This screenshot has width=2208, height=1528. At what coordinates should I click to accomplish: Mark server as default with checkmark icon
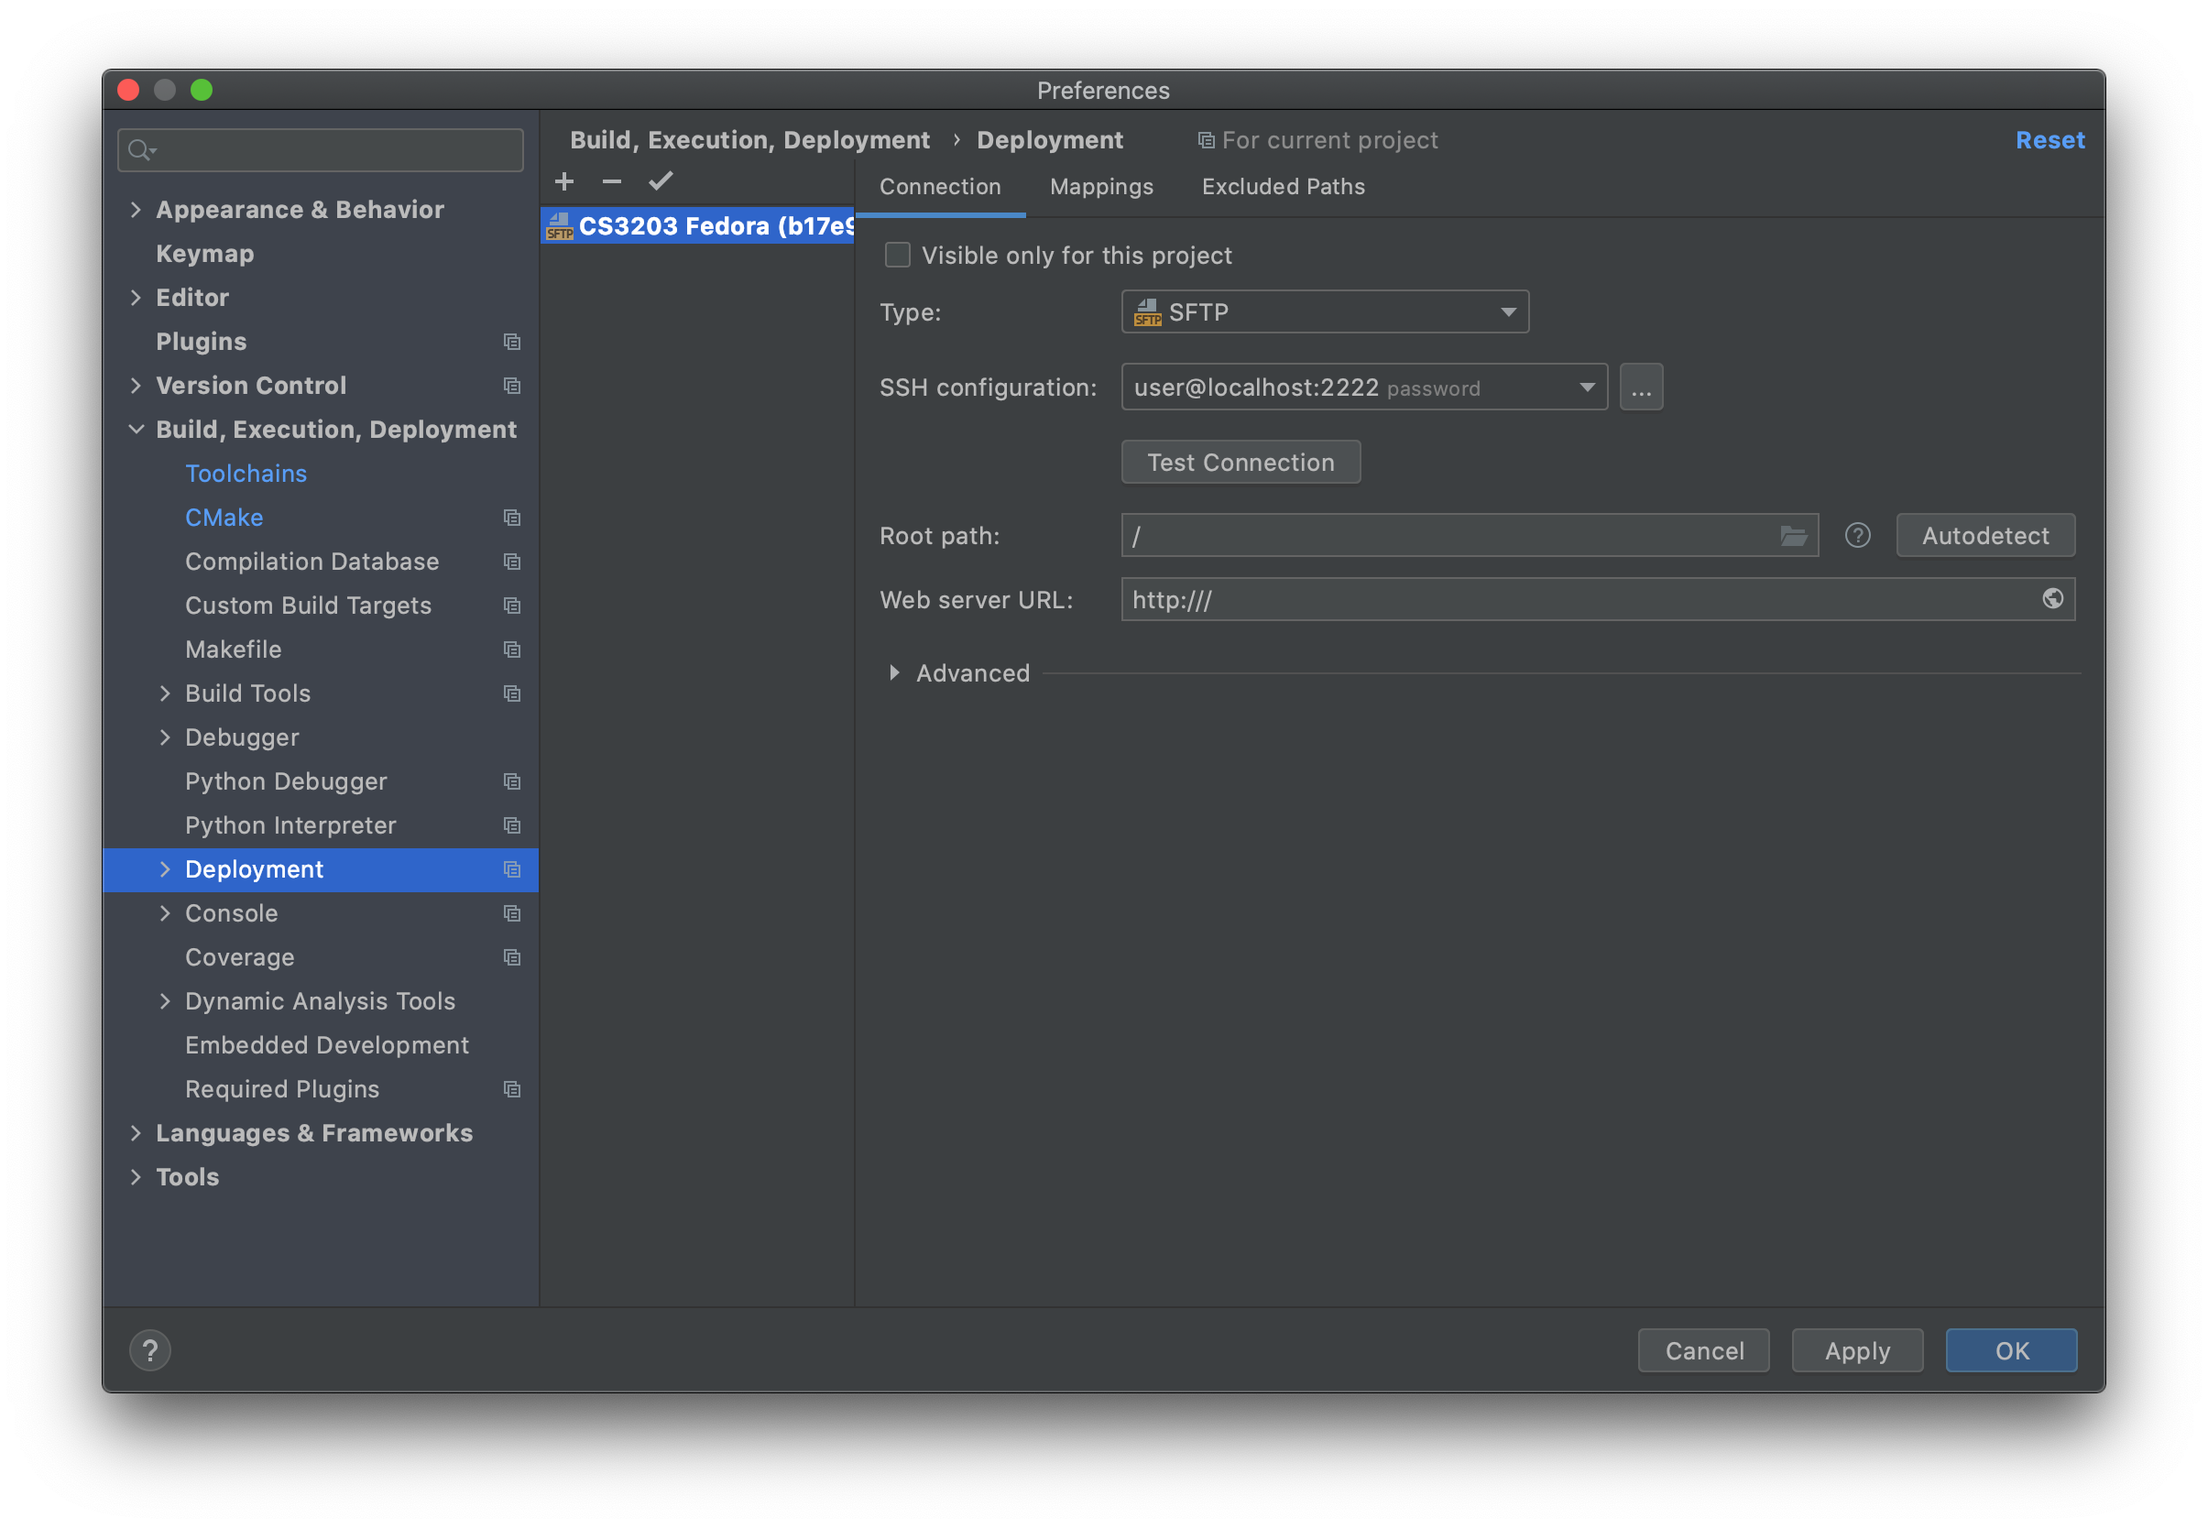pyautogui.click(x=661, y=181)
